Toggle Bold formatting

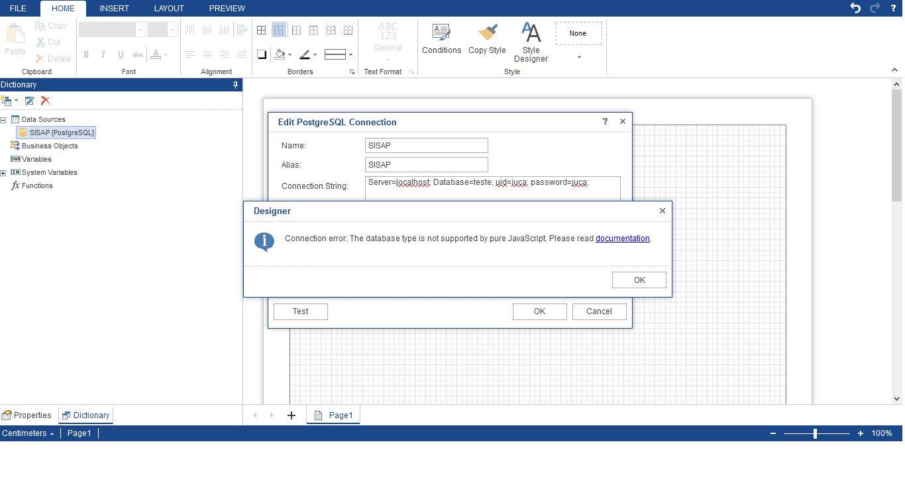click(86, 54)
